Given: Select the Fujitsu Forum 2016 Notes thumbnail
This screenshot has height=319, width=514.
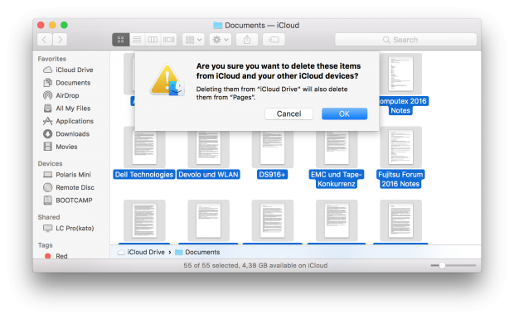Looking at the screenshot, I should [400, 147].
